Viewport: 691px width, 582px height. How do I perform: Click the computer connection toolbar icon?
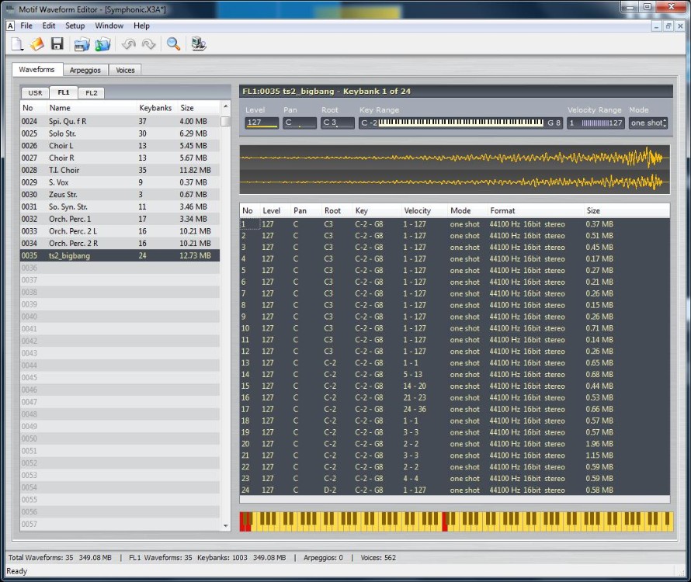point(199,44)
